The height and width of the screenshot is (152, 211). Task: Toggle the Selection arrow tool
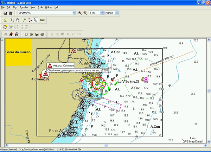(x=35, y=20)
